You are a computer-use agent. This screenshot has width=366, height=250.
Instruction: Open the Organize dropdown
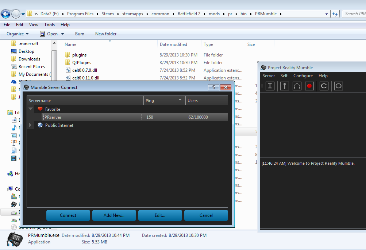click(18, 34)
